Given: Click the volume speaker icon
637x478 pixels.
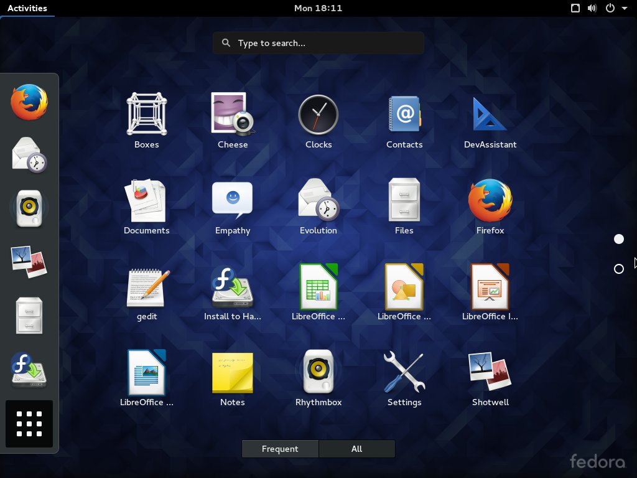Looking at the screenshot, I should [x=592, y=8].
